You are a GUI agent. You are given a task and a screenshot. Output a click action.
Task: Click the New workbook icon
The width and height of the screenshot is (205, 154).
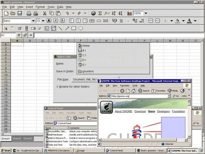(x=6, y=13)
